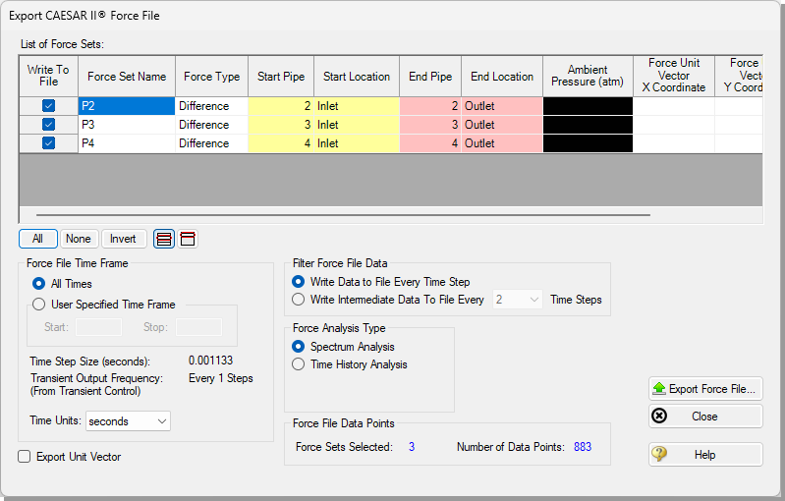Open the Time Units seconds dropdown
785x501 pixels.
(128, 420)
